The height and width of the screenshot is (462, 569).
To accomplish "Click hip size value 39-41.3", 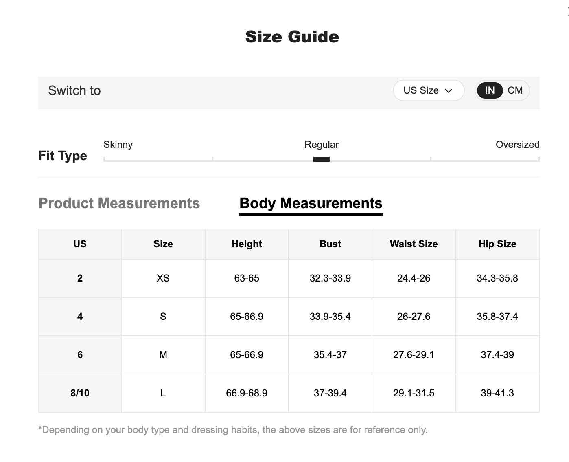I will coord(497,393).
